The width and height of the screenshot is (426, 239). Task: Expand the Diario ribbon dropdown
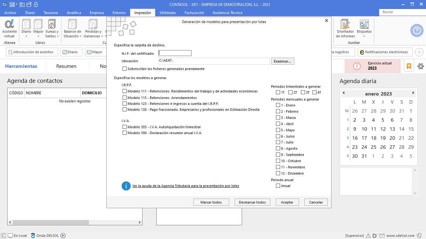coord(26,36)
